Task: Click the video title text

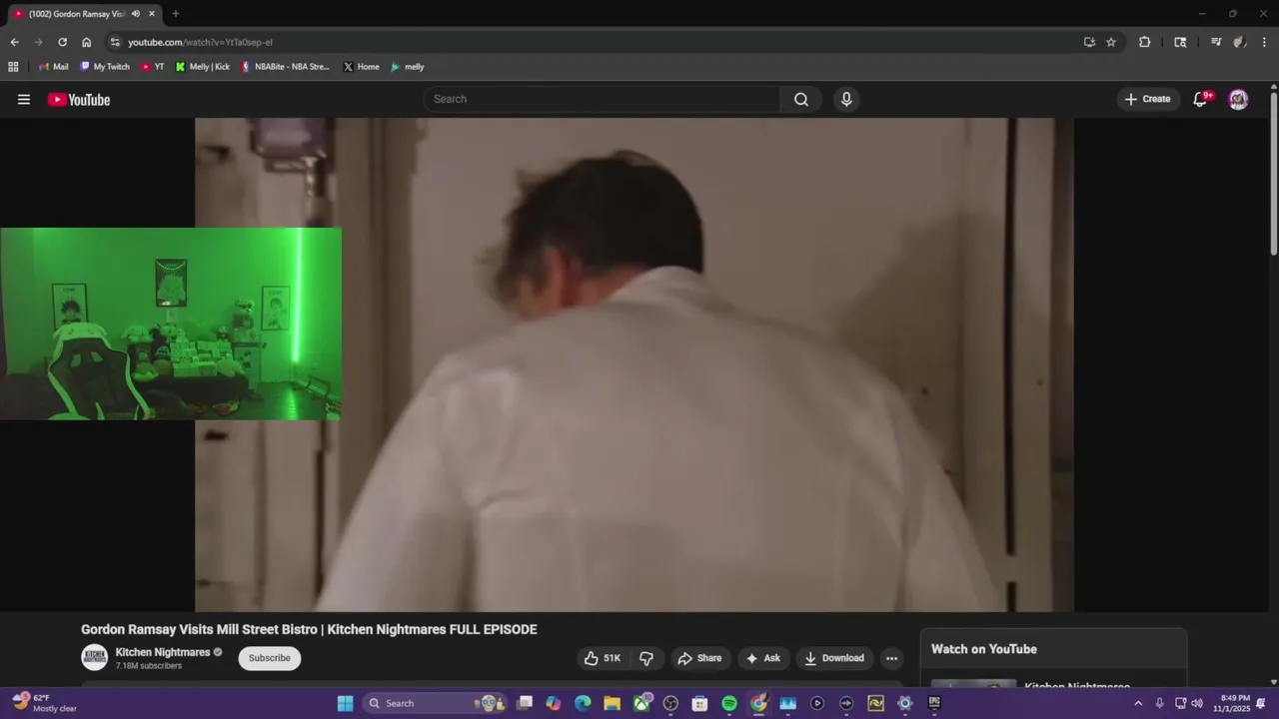Action: [309, 629]
